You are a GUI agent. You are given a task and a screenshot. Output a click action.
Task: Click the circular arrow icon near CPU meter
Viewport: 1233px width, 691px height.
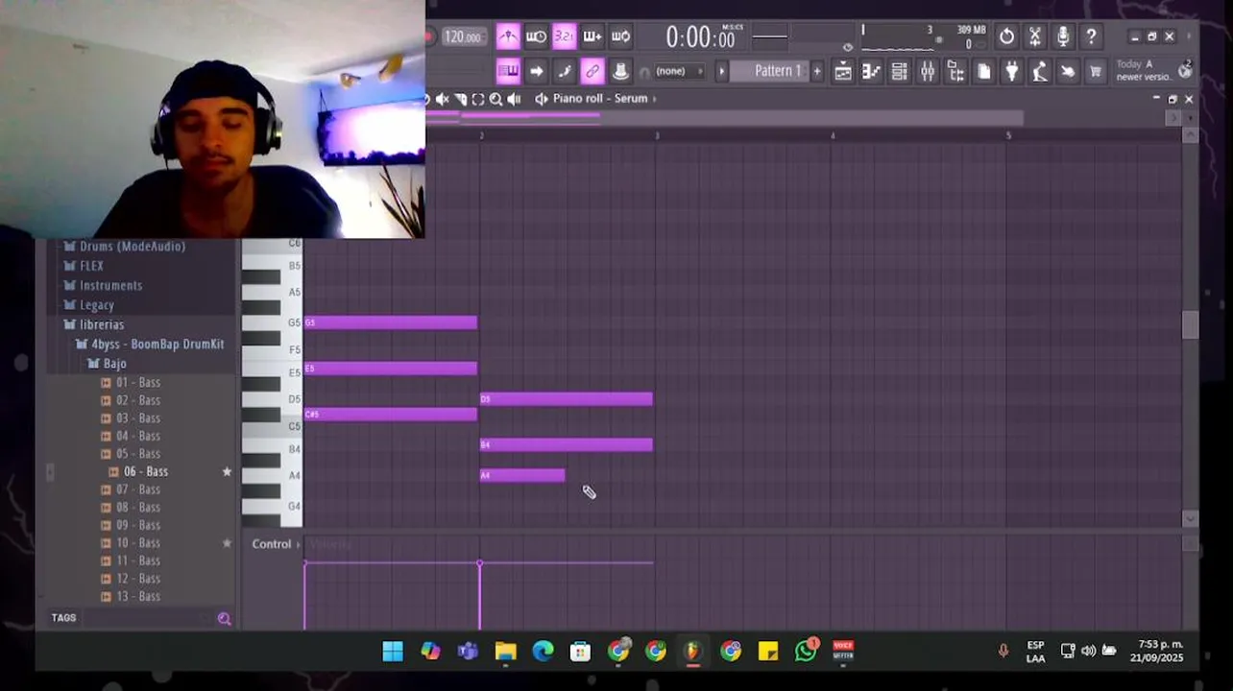coord(1006,36)
